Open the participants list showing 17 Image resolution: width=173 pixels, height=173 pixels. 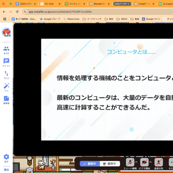6,50
